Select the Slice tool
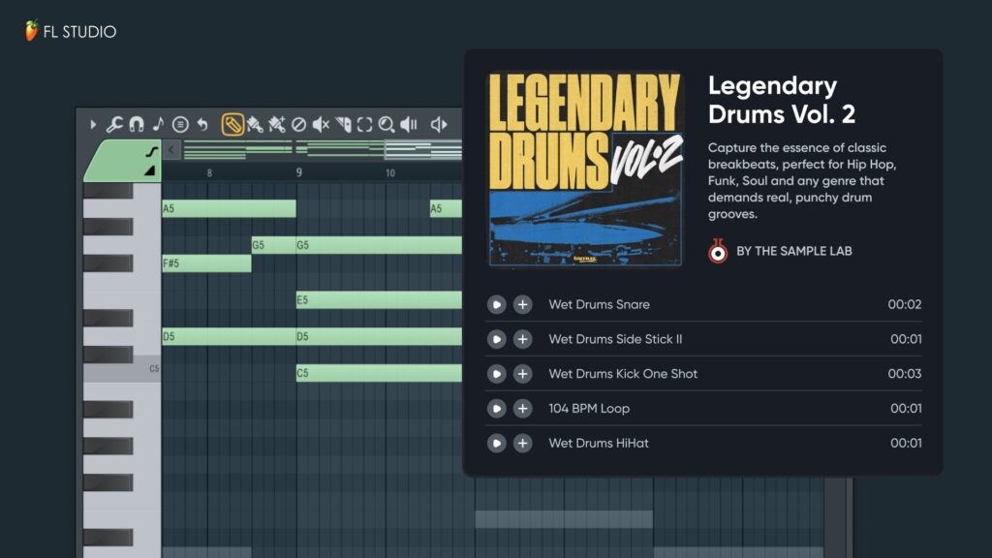 [343, 125]
